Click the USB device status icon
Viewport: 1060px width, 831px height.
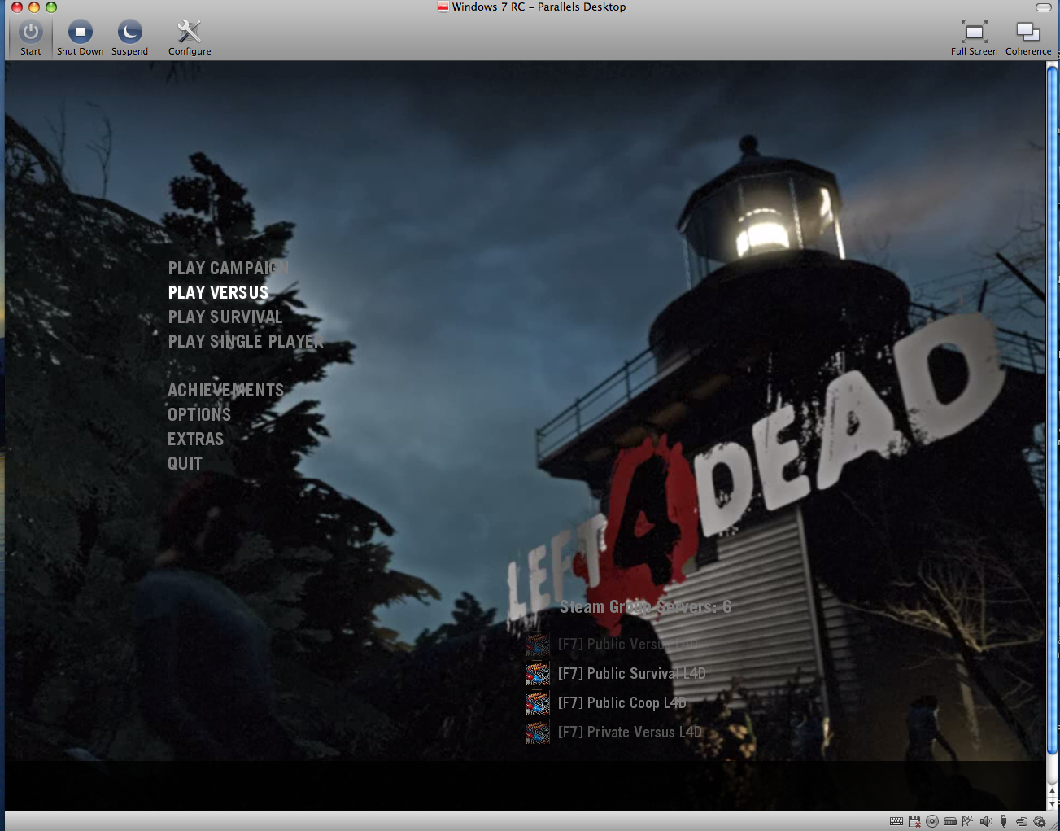pyautogui.click(x=1004, y=821)
